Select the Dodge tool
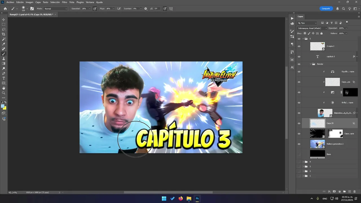361x203 pixels. point(4,69)
